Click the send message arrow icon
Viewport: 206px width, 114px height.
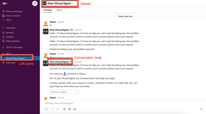pos(201,109)
